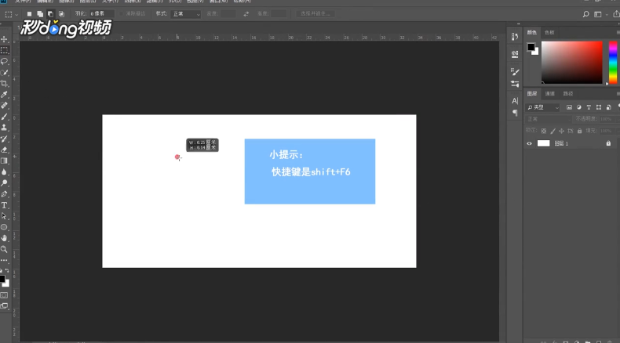Swap width and height arrows in options bar
Screen dimensions: 620x343
click(246, 14)
